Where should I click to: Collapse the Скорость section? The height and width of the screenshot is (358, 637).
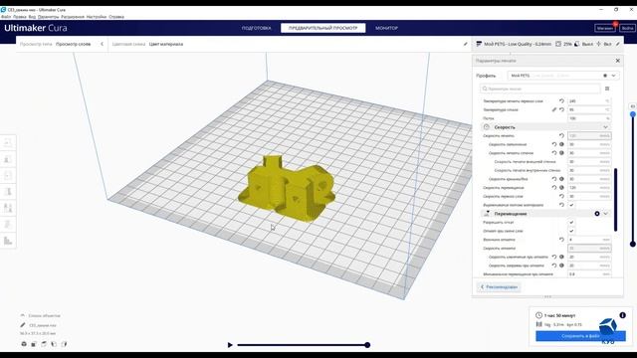coord(605,127)
